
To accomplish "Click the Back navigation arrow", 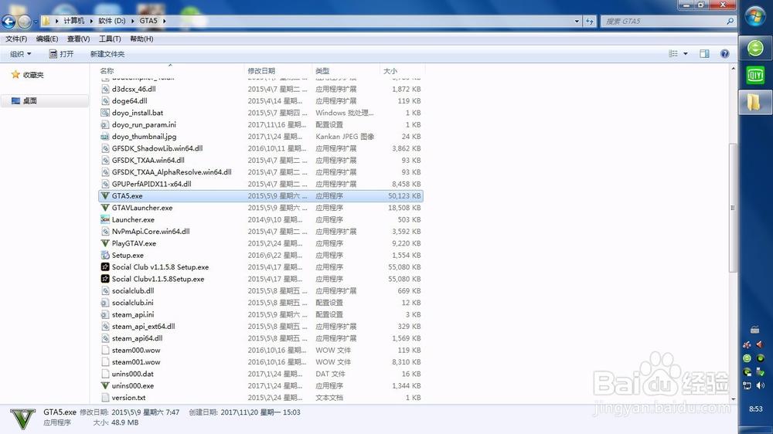I will click(x=9, y=21).
